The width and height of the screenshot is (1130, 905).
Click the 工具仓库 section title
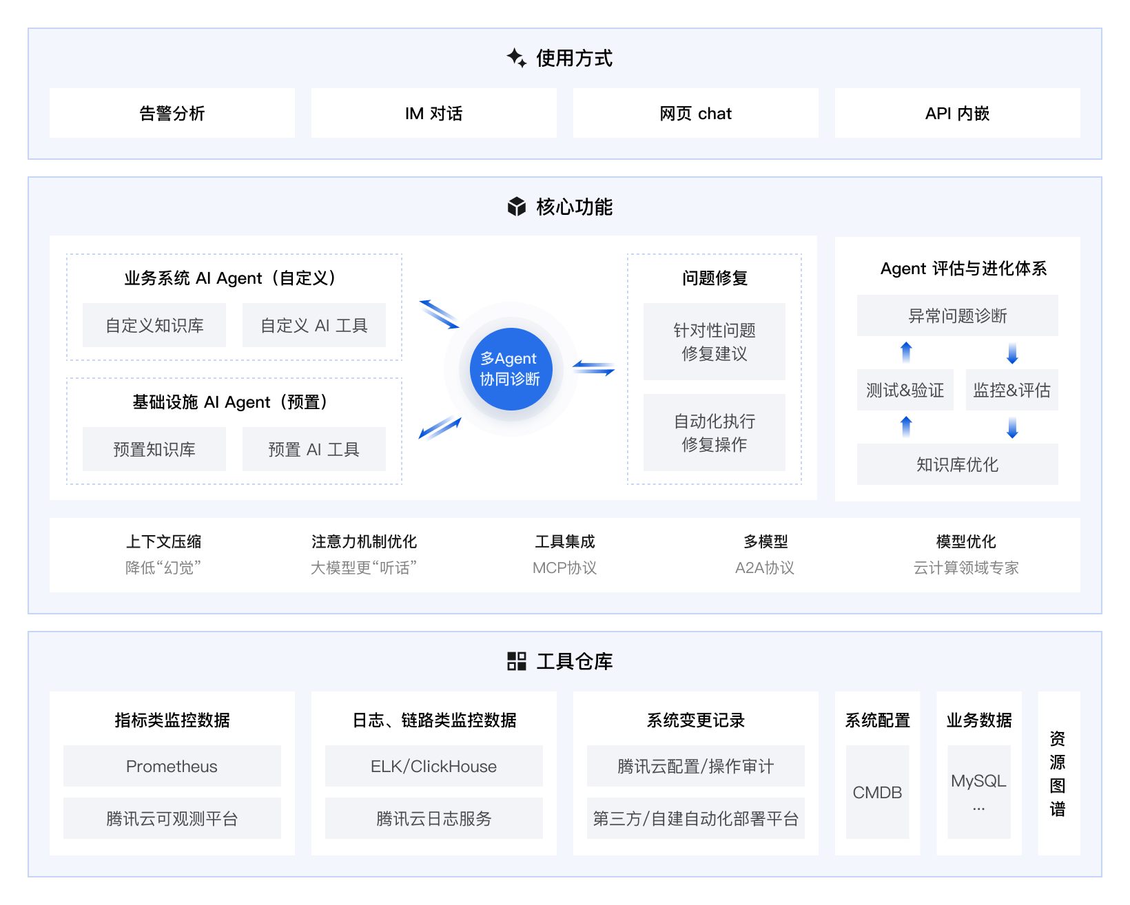(575, 661)
